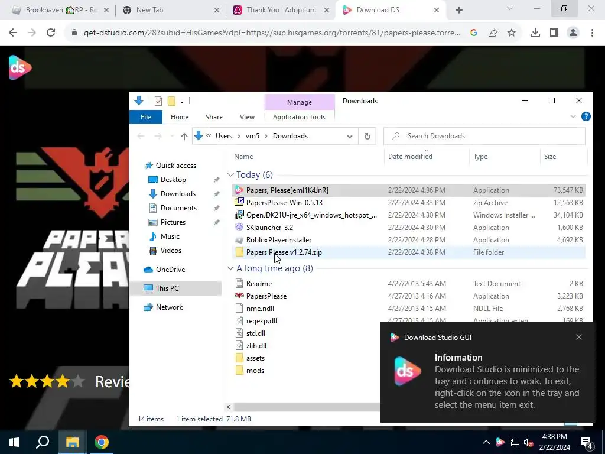
Task: Bookmark this page with star icon
Action: (512, 33)
